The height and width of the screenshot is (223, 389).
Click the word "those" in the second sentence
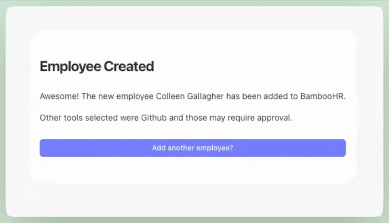196,118
